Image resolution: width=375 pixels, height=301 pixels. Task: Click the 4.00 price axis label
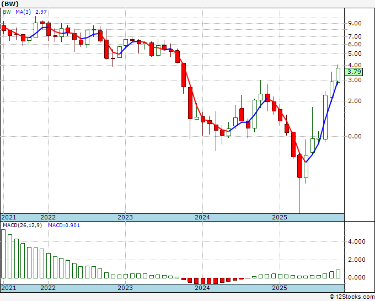[355, 65]
